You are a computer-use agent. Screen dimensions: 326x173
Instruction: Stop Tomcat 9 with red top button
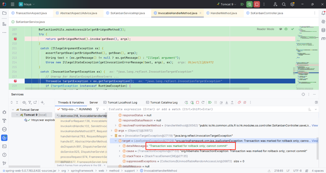[257, 4]
